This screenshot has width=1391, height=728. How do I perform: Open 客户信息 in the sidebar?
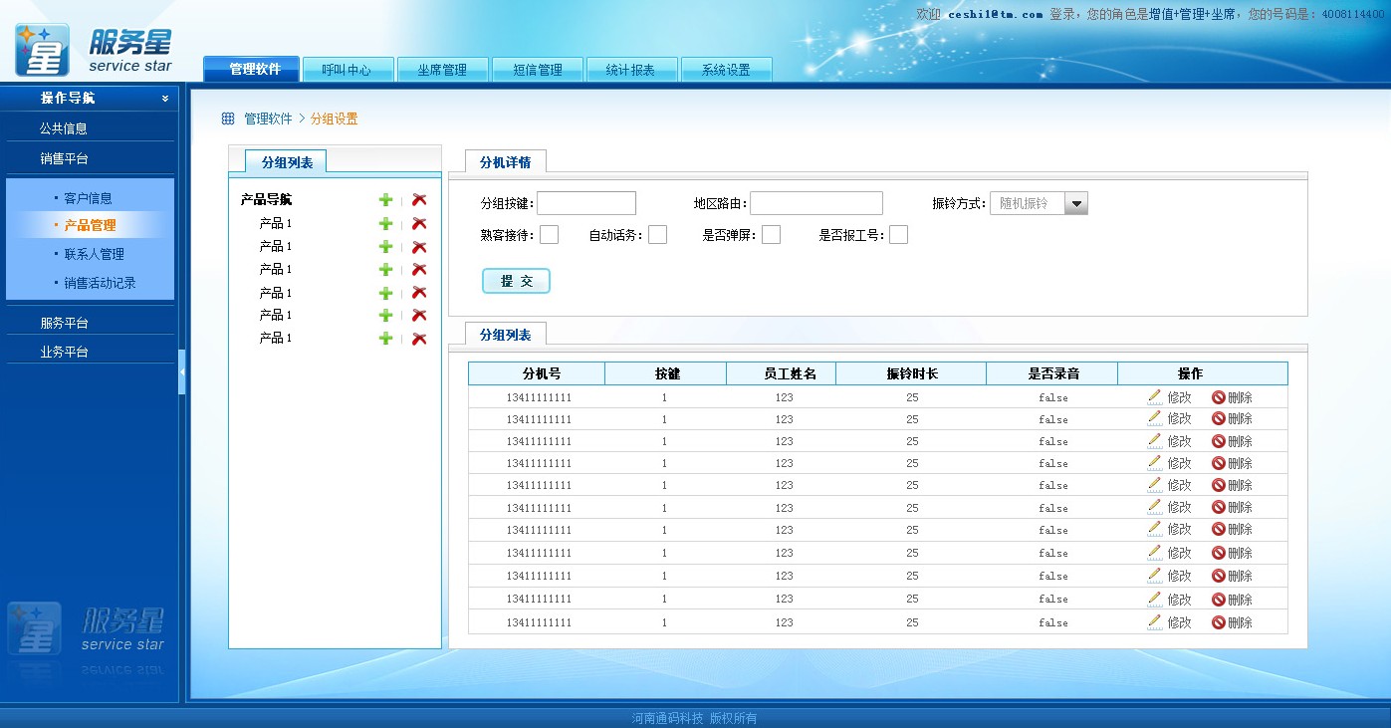89,198
